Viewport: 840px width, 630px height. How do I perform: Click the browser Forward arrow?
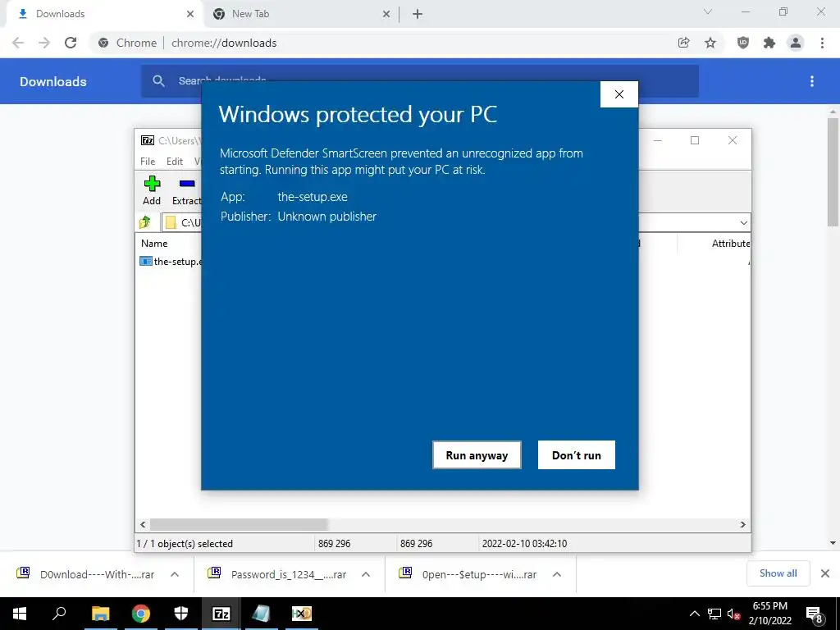(44, 43)
